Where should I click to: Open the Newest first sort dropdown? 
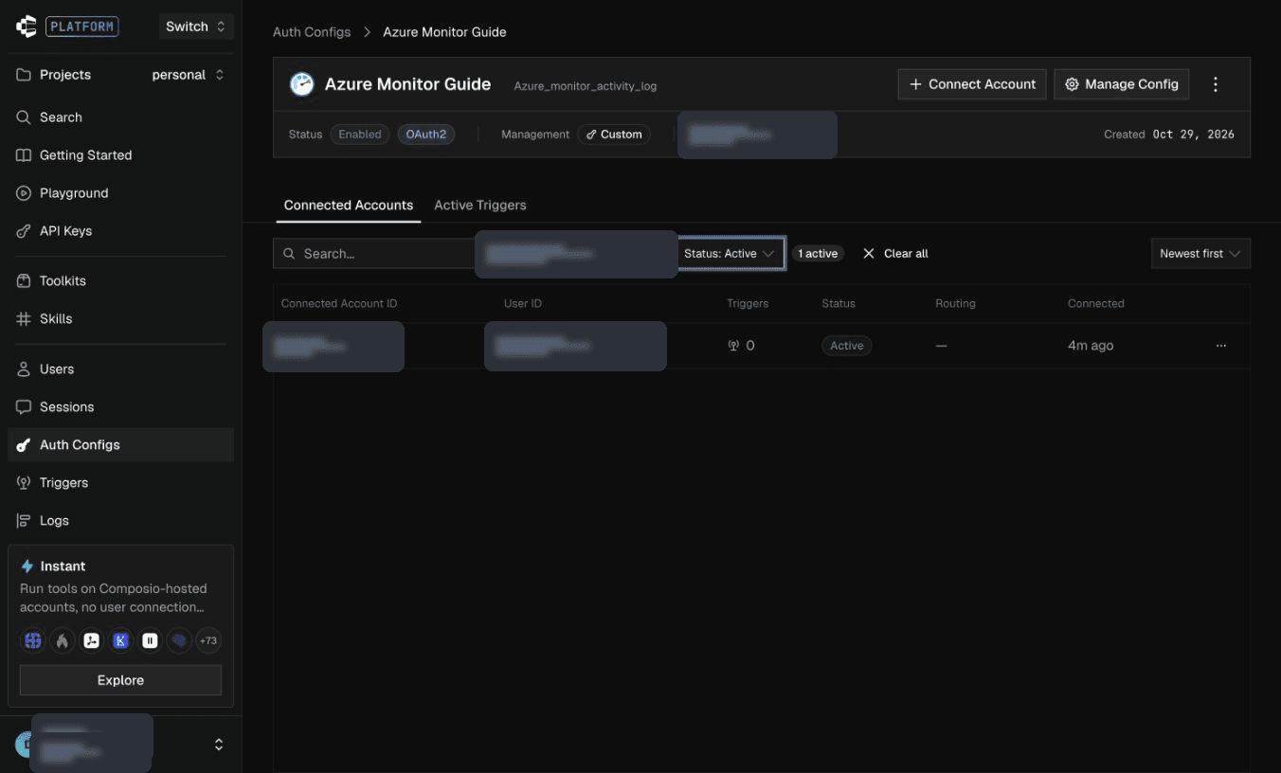pyautogui.click(x=1200, y=254)
